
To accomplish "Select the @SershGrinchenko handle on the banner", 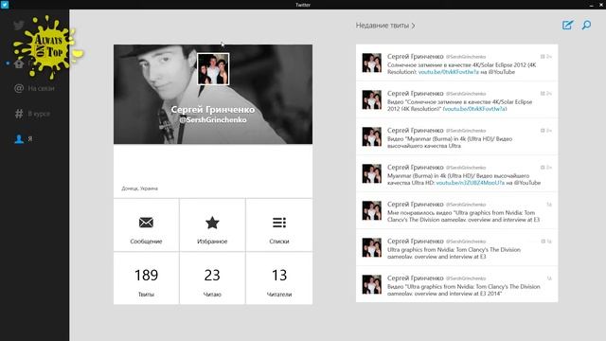I will (213, 120).
